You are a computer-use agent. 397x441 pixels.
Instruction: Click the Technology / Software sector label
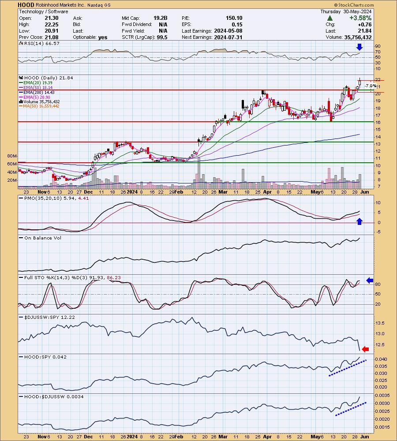point(44,11)
